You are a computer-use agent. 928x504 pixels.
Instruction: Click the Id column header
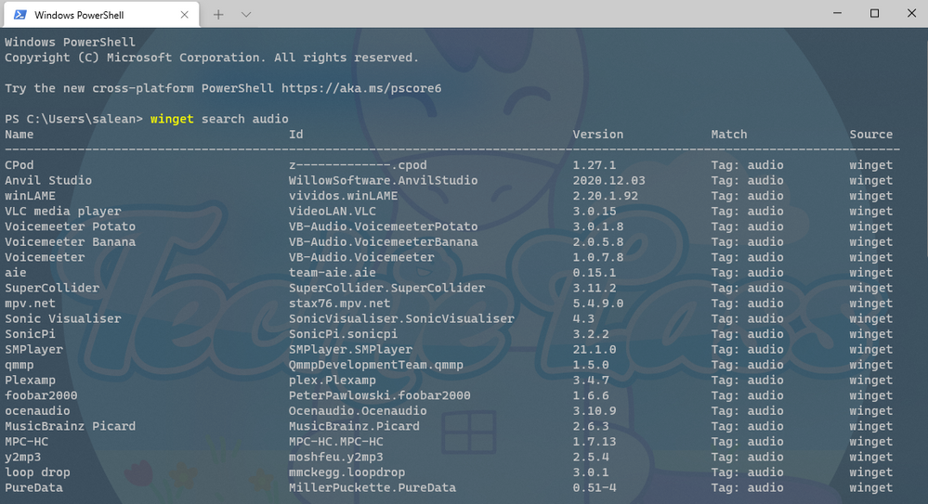[x=296, y=135]
